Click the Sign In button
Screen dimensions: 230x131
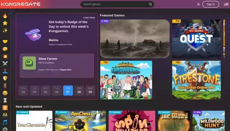[211, 4]
